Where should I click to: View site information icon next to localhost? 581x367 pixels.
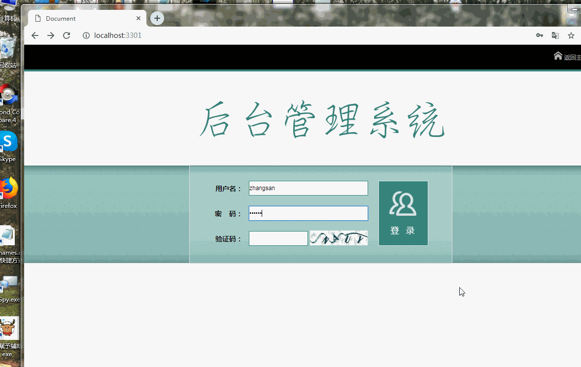[86, 35]
